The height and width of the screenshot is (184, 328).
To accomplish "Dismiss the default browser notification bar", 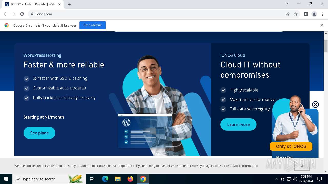I will click(322, 25).
